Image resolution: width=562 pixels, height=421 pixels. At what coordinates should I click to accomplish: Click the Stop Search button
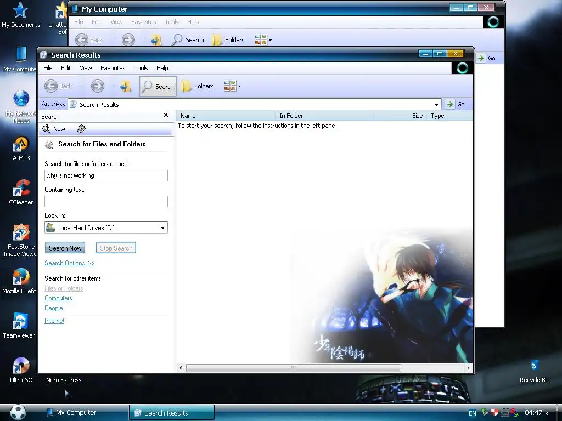tap(116, 248)
